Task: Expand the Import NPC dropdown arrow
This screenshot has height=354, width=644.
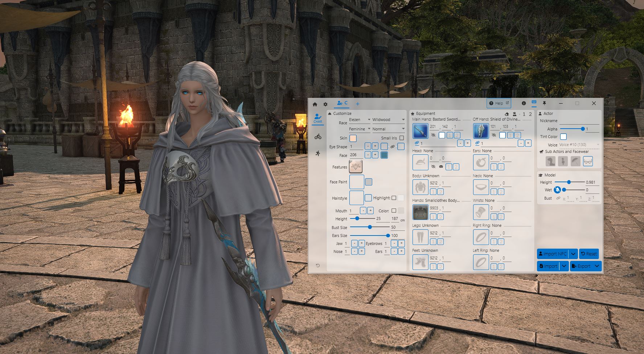Action: coord(573,254)
